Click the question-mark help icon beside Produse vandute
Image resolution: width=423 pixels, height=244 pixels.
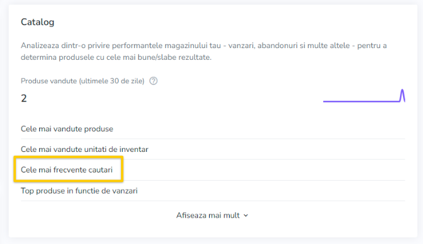[153, 81]
